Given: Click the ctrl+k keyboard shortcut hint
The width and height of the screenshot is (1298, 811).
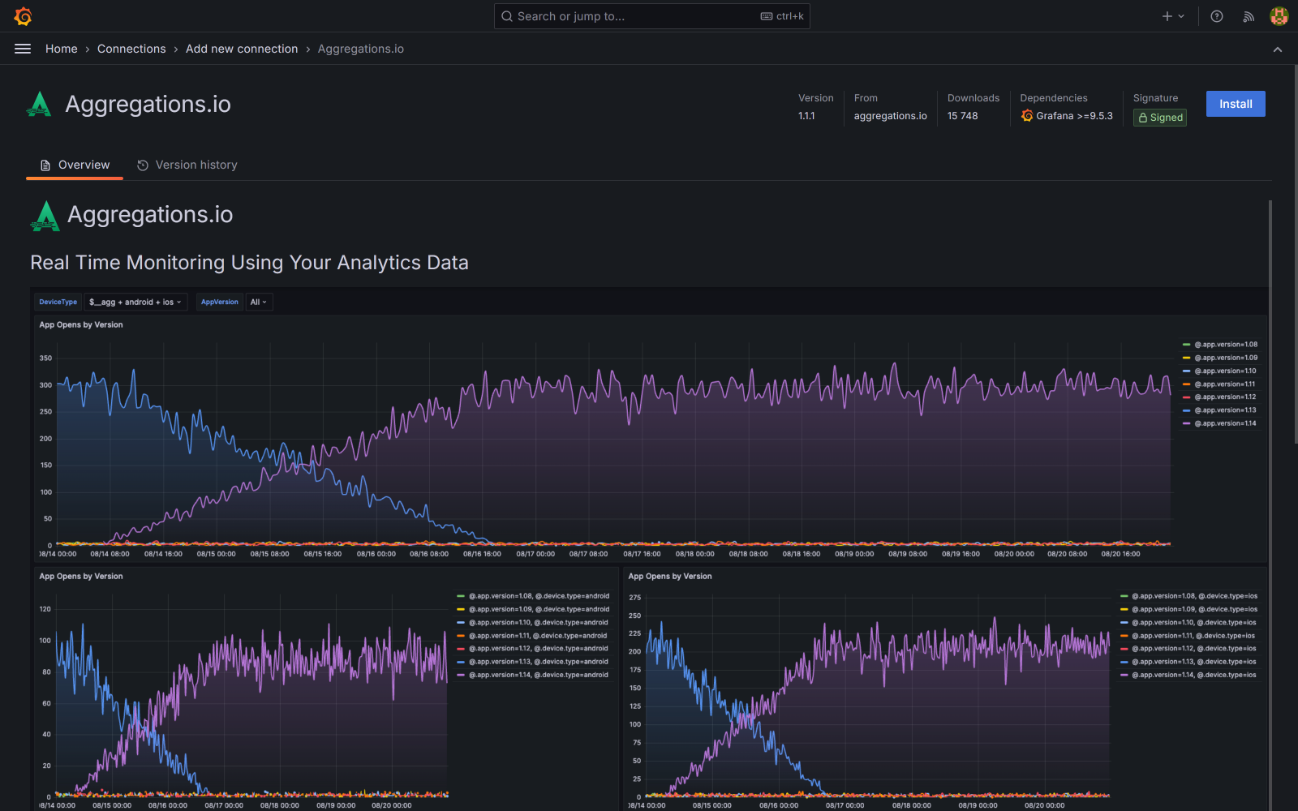Looking at the screenshot, I should (782, 16).
